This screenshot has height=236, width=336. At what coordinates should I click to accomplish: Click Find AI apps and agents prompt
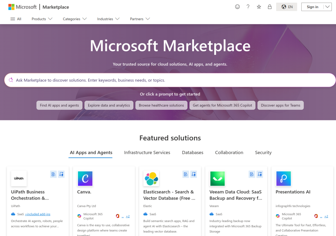point(59,105)
